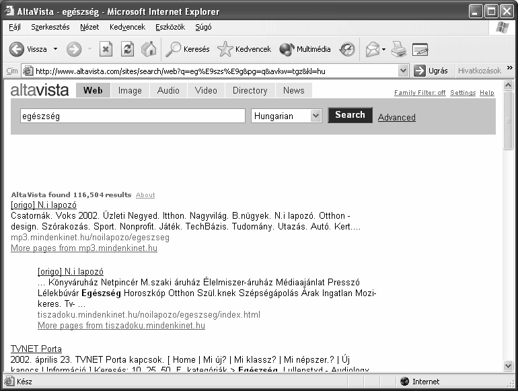Click the Windows flag logo icon
Image resolution: width=518 pixels, height=391 pixels.
[x=503, y=28]
